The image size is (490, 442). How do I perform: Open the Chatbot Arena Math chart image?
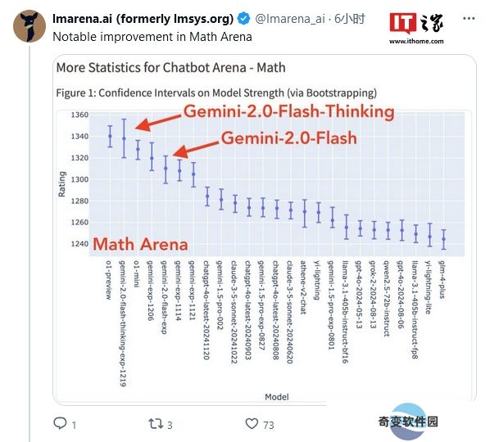(265, 230)
